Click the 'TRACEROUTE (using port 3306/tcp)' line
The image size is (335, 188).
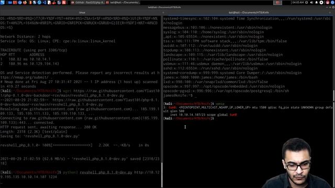click(x=33, y=50)
